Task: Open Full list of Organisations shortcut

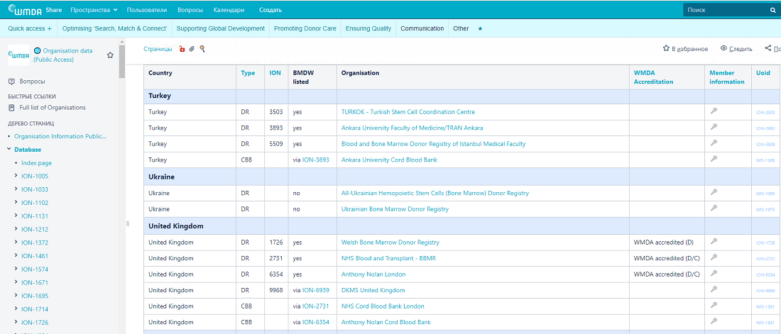Action: pos(53,108)
